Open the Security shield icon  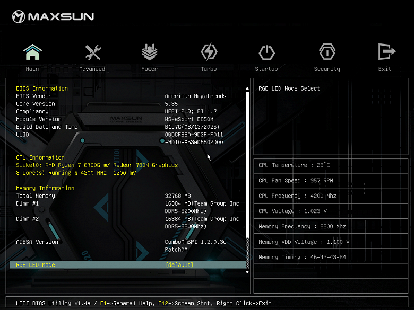coord(327,52)
